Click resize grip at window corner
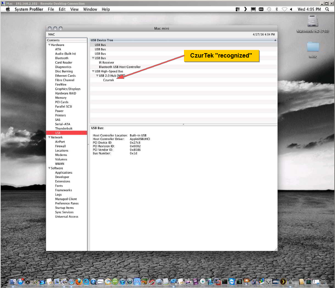The image size is (335, 288). coord(276,249)
